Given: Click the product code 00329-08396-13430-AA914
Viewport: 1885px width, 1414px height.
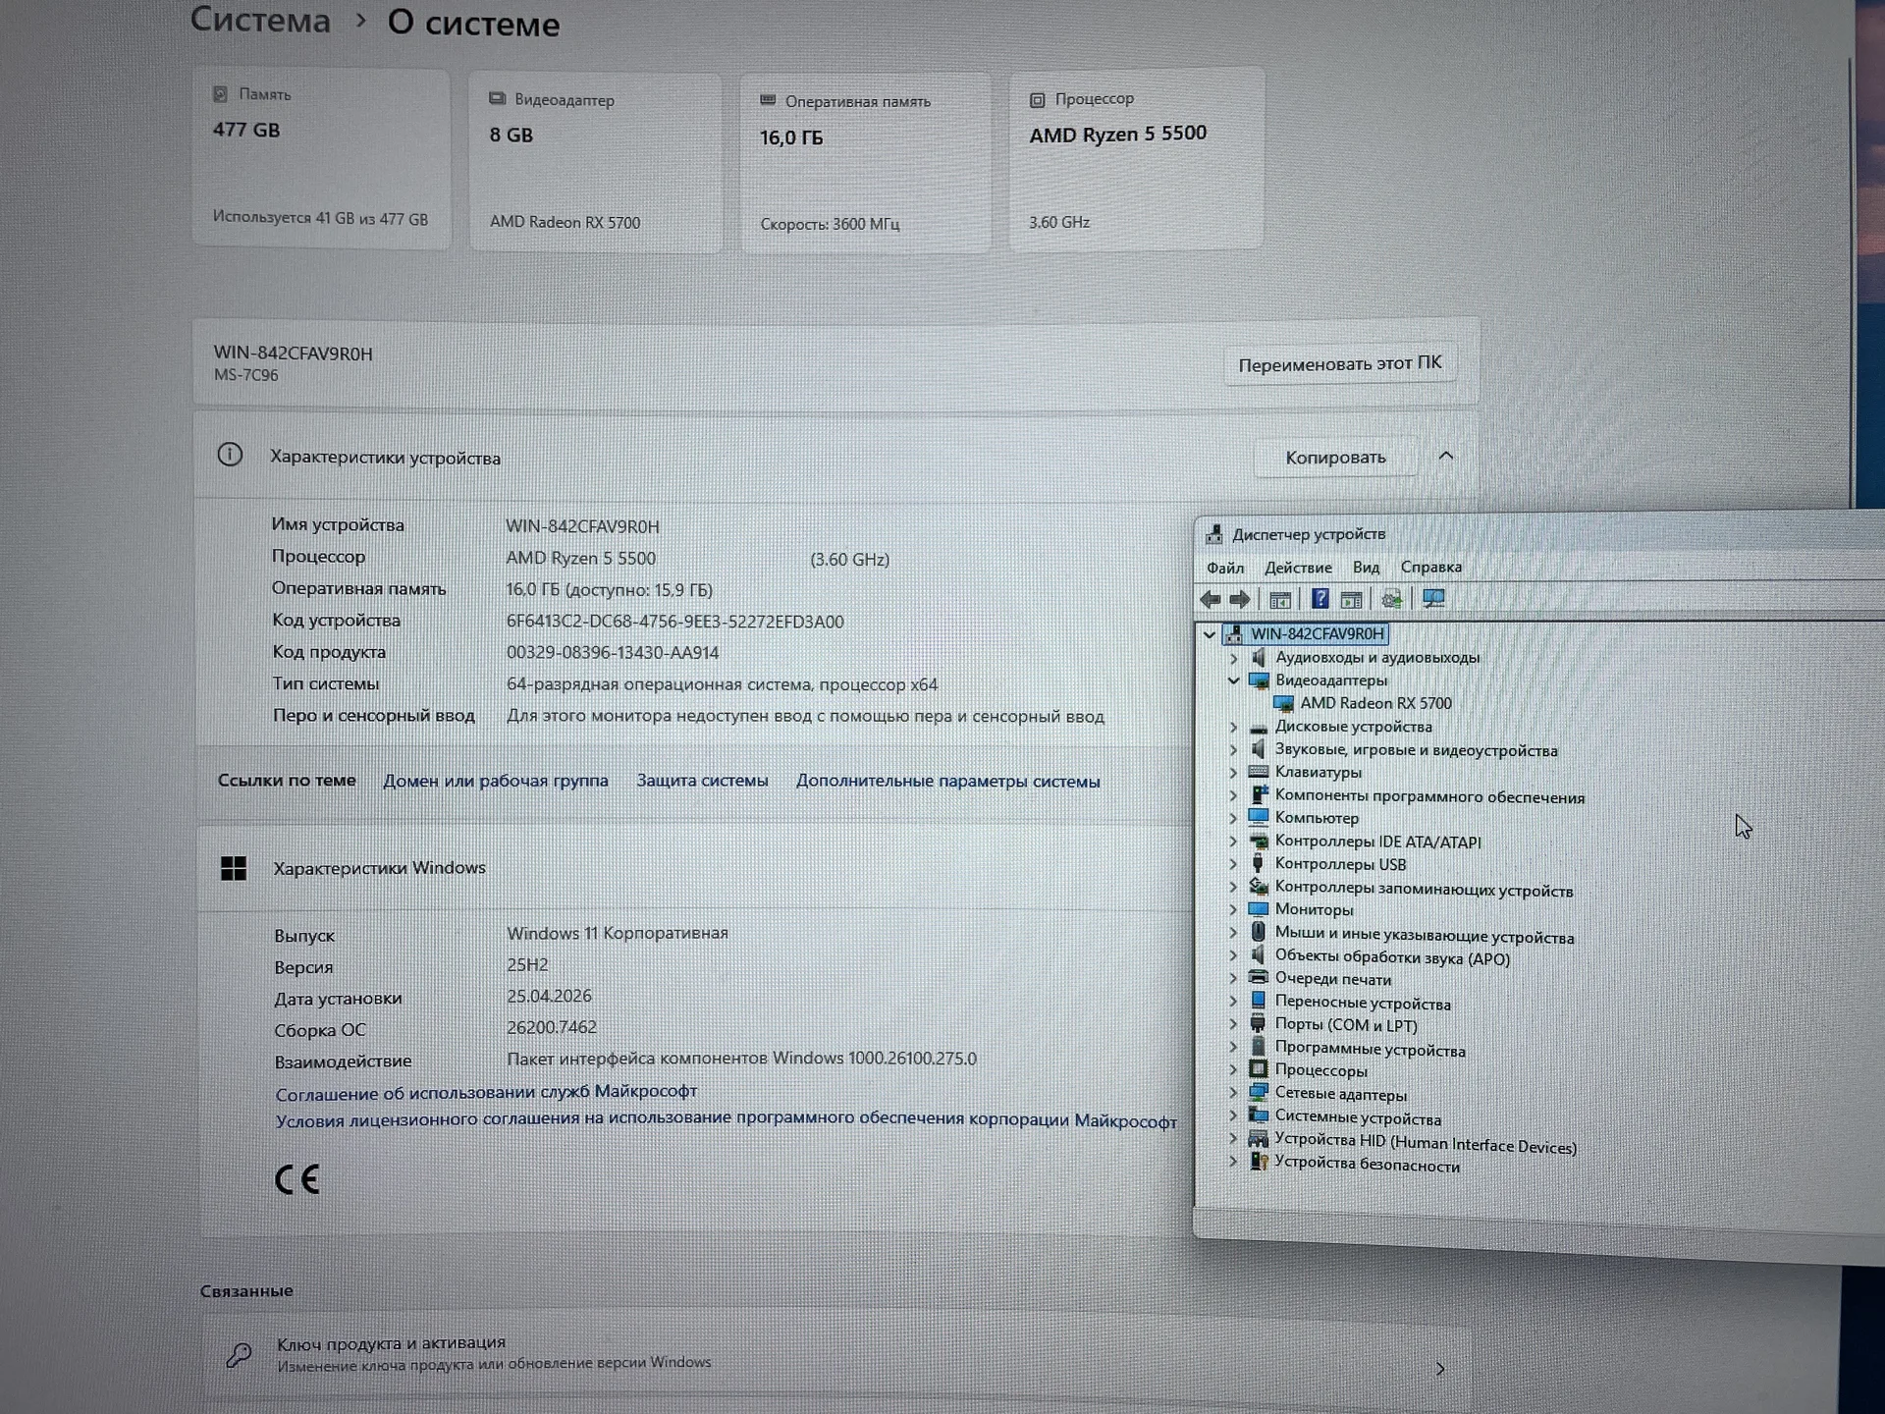Looking at the screenshot, I should pos(613,653).
